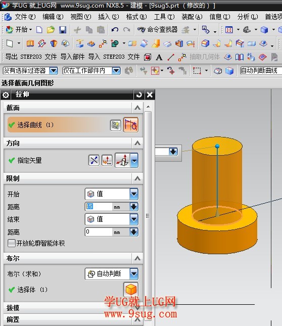Open the Edit (编辑) menu
The width and height of the screenshot is (282, 326).
pyautogui.click(x=53, y=17)
